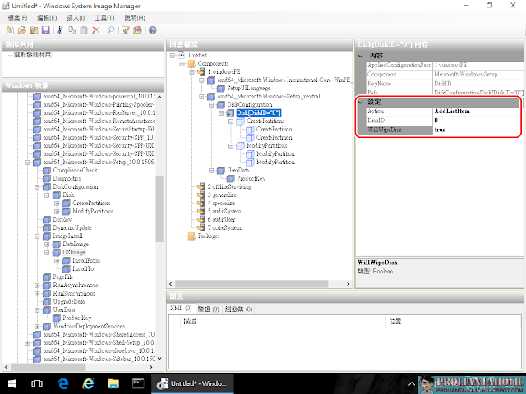Collapse the Components node in answer file tree
Screen dimensions: 526x394
coord(182,64)
